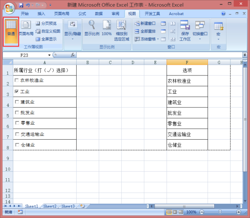Click into the formula bar input

click(x=160, y=55)
